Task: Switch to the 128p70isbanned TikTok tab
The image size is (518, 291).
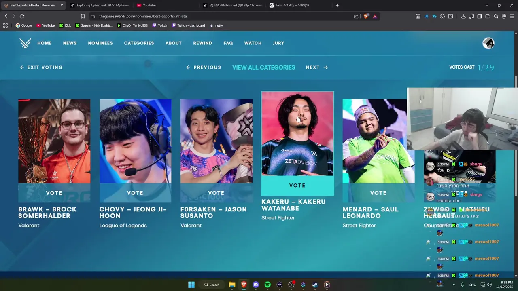Action: click(232, 5)
